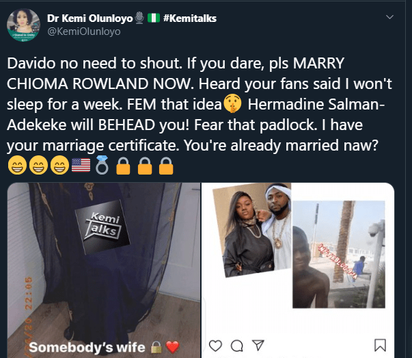The height and width of the screenshot is (358, 412).
Task: Tap the paper-plane share icon
Action: (x=258, y=346)
